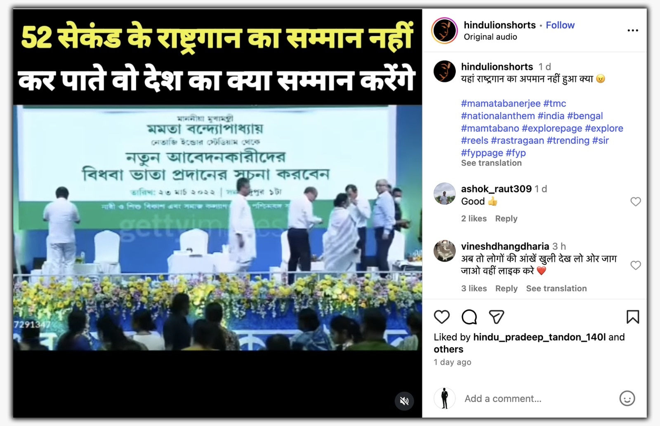The width and height of the screenshot is (660, 426).
Task: Open the three-dot more options menu
Action: point(633,30)
